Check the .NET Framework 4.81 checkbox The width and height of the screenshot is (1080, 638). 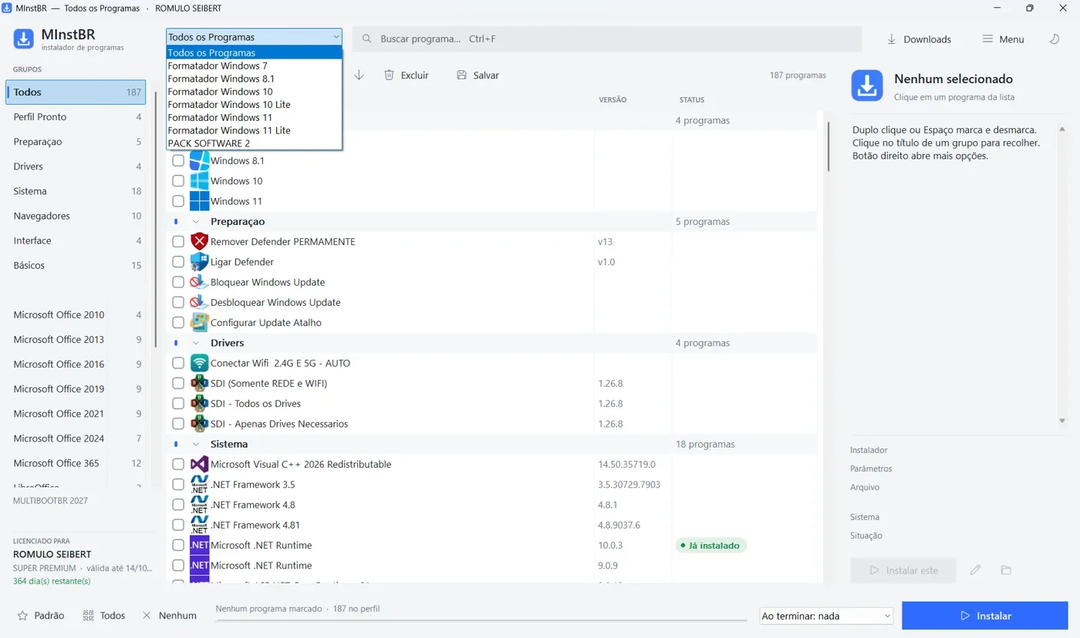[x=178, y=525]
